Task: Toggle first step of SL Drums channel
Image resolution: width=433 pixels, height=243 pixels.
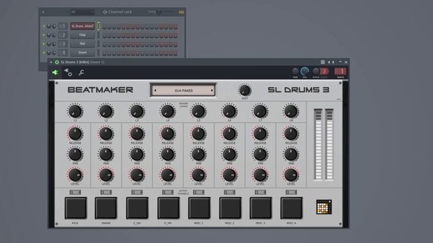Action: click(104, 26)
